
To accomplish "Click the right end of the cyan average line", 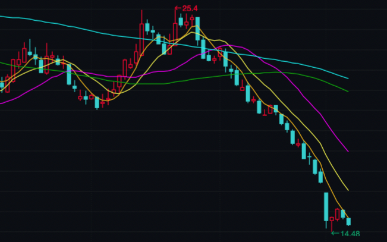I will tap(348, 78).
